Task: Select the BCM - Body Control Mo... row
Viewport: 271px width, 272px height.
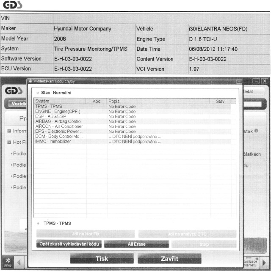Action: [132, 137]
